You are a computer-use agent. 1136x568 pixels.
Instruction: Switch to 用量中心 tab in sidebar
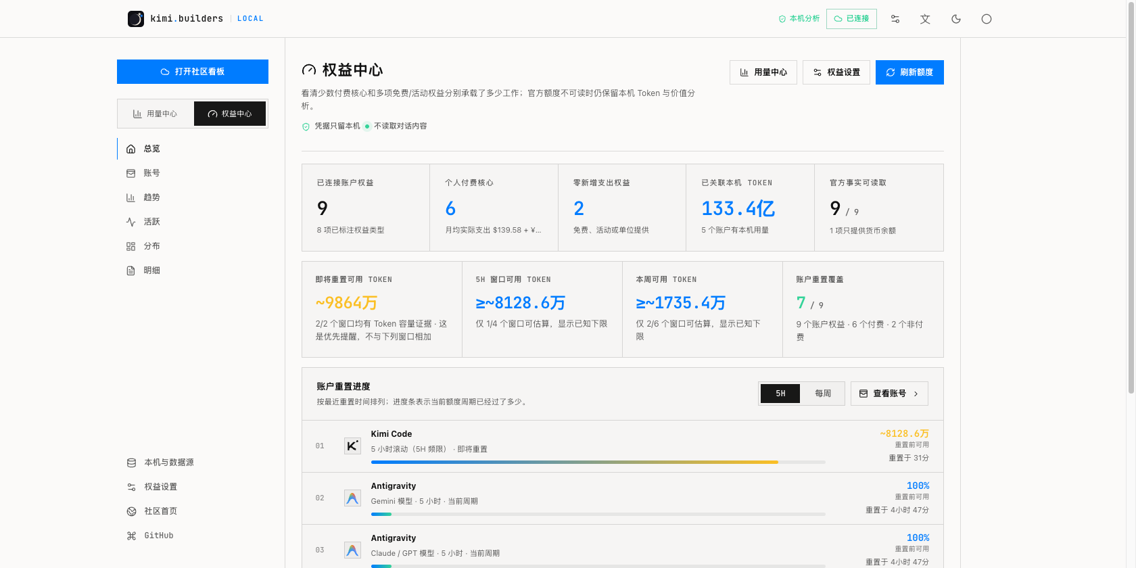click(x=156, y=114)
